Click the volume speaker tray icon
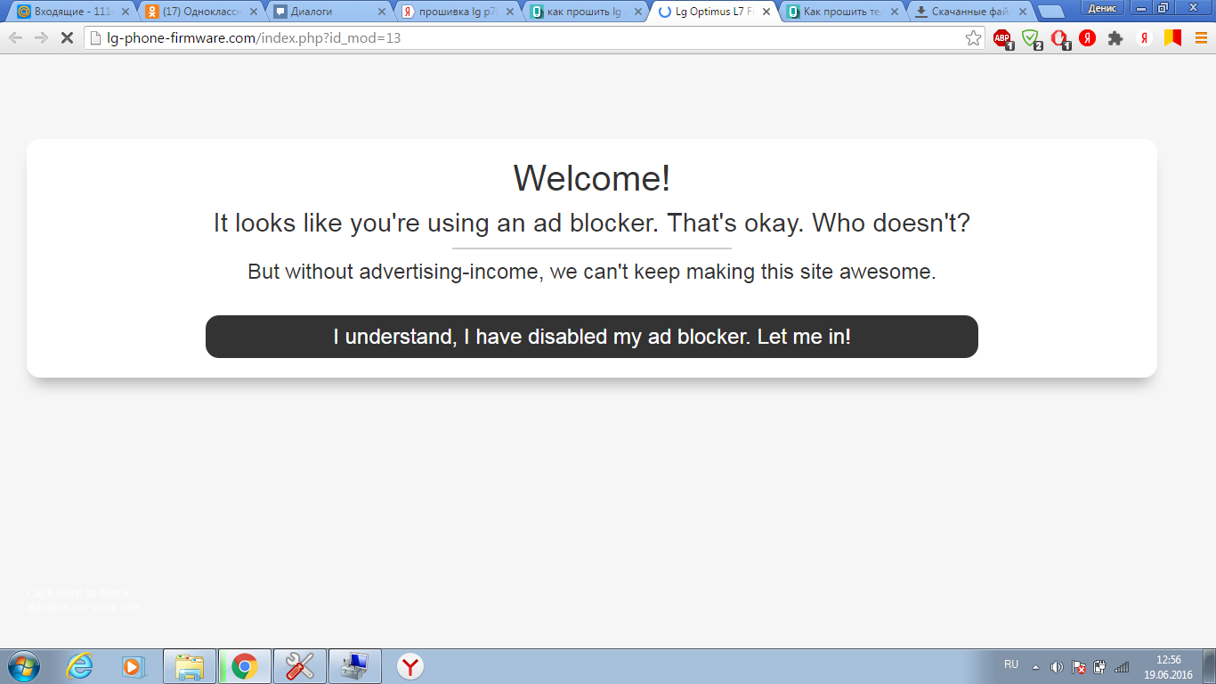The image size is (1216, 684). (1057, 666)
